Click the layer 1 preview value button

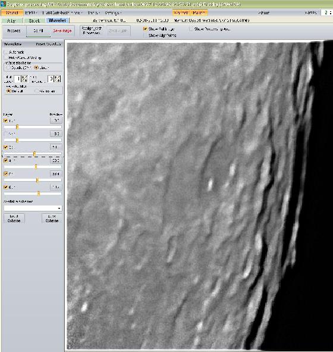pyautogui.click(x=56, y=120)
